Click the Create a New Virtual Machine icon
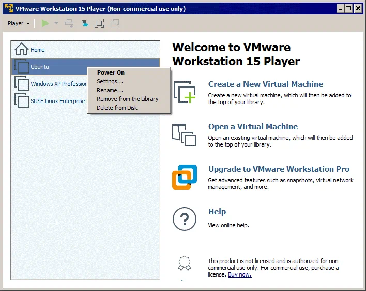The image size is (366, 291). [x=184, y=92]
